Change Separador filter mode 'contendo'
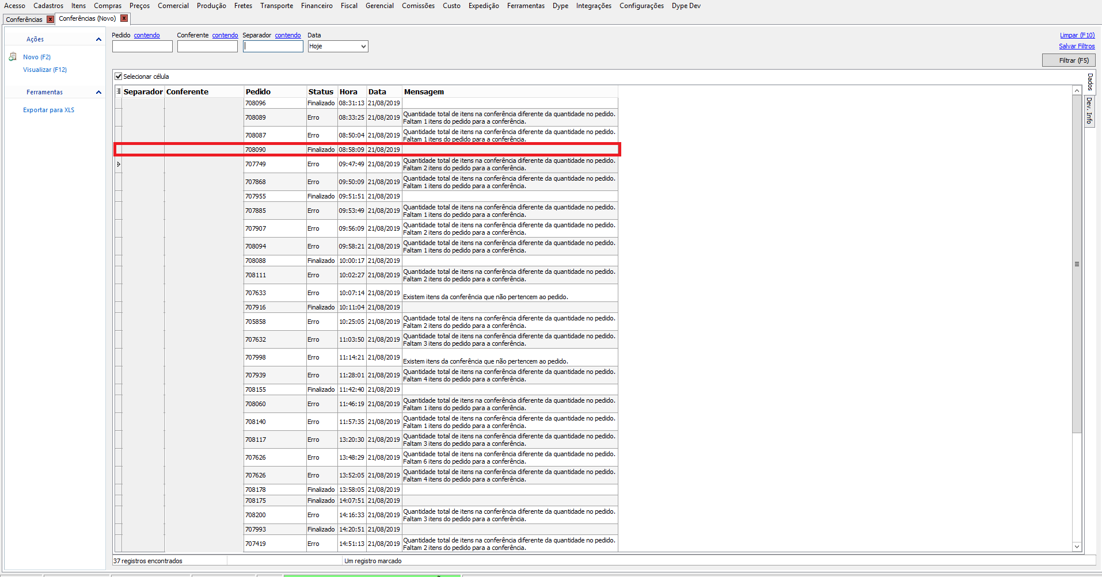The width and height of the screenshot is (1102, 577). tap(288, 35)
